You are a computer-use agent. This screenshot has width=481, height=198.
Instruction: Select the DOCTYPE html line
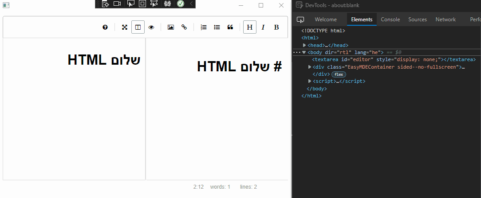323,31
